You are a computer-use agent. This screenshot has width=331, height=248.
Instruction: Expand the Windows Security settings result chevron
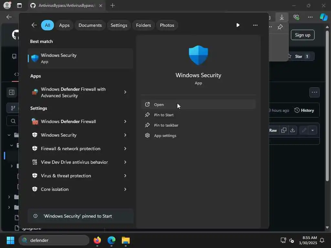[x=125, y=135]
